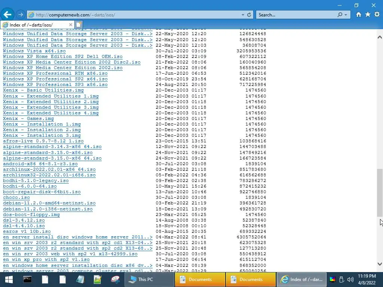Open Windows XP Professional RTM x86.iso link
This screenshot has height=287, width=383.
coord(55,74)
